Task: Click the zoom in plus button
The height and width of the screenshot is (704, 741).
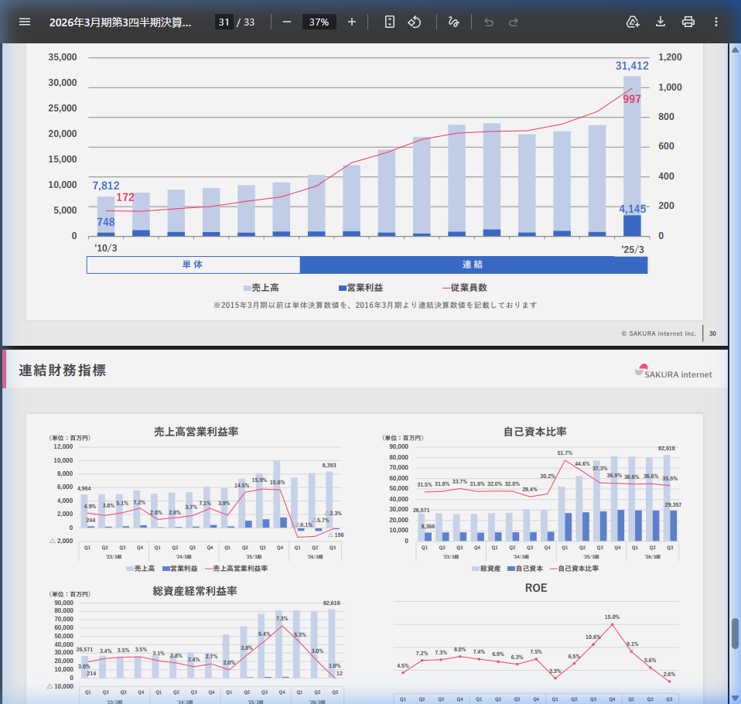Action: 352,22
